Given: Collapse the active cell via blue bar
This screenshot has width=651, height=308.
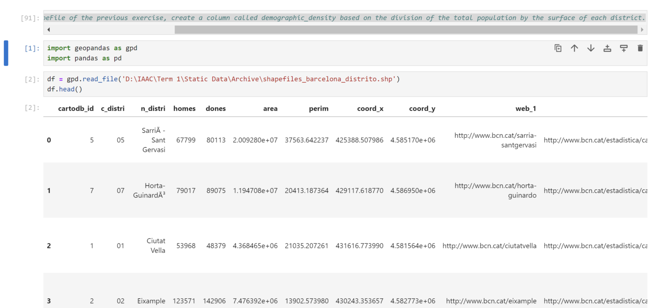Looking at the screenshot, I should [x=6, y=53].
